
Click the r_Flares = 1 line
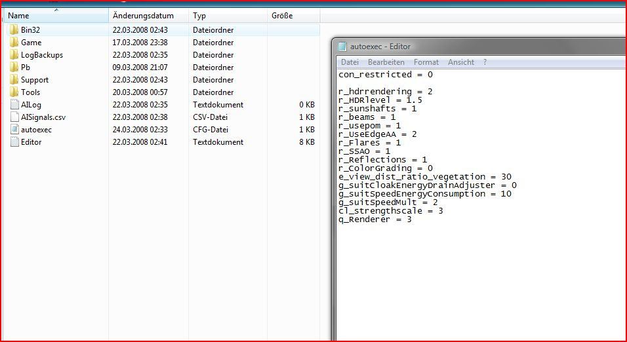[369, 143]
